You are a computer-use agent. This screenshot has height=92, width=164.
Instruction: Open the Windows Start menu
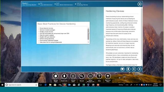click(x=2, y=85)
